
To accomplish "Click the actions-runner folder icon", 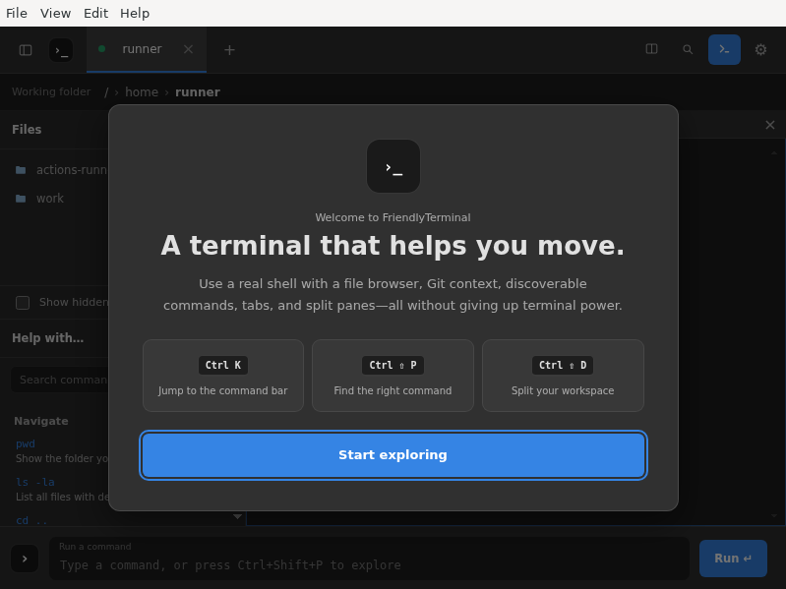I will [x=21, y=170].
